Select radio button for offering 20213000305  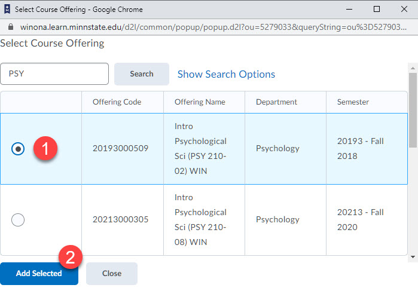(x=18, y=220)
